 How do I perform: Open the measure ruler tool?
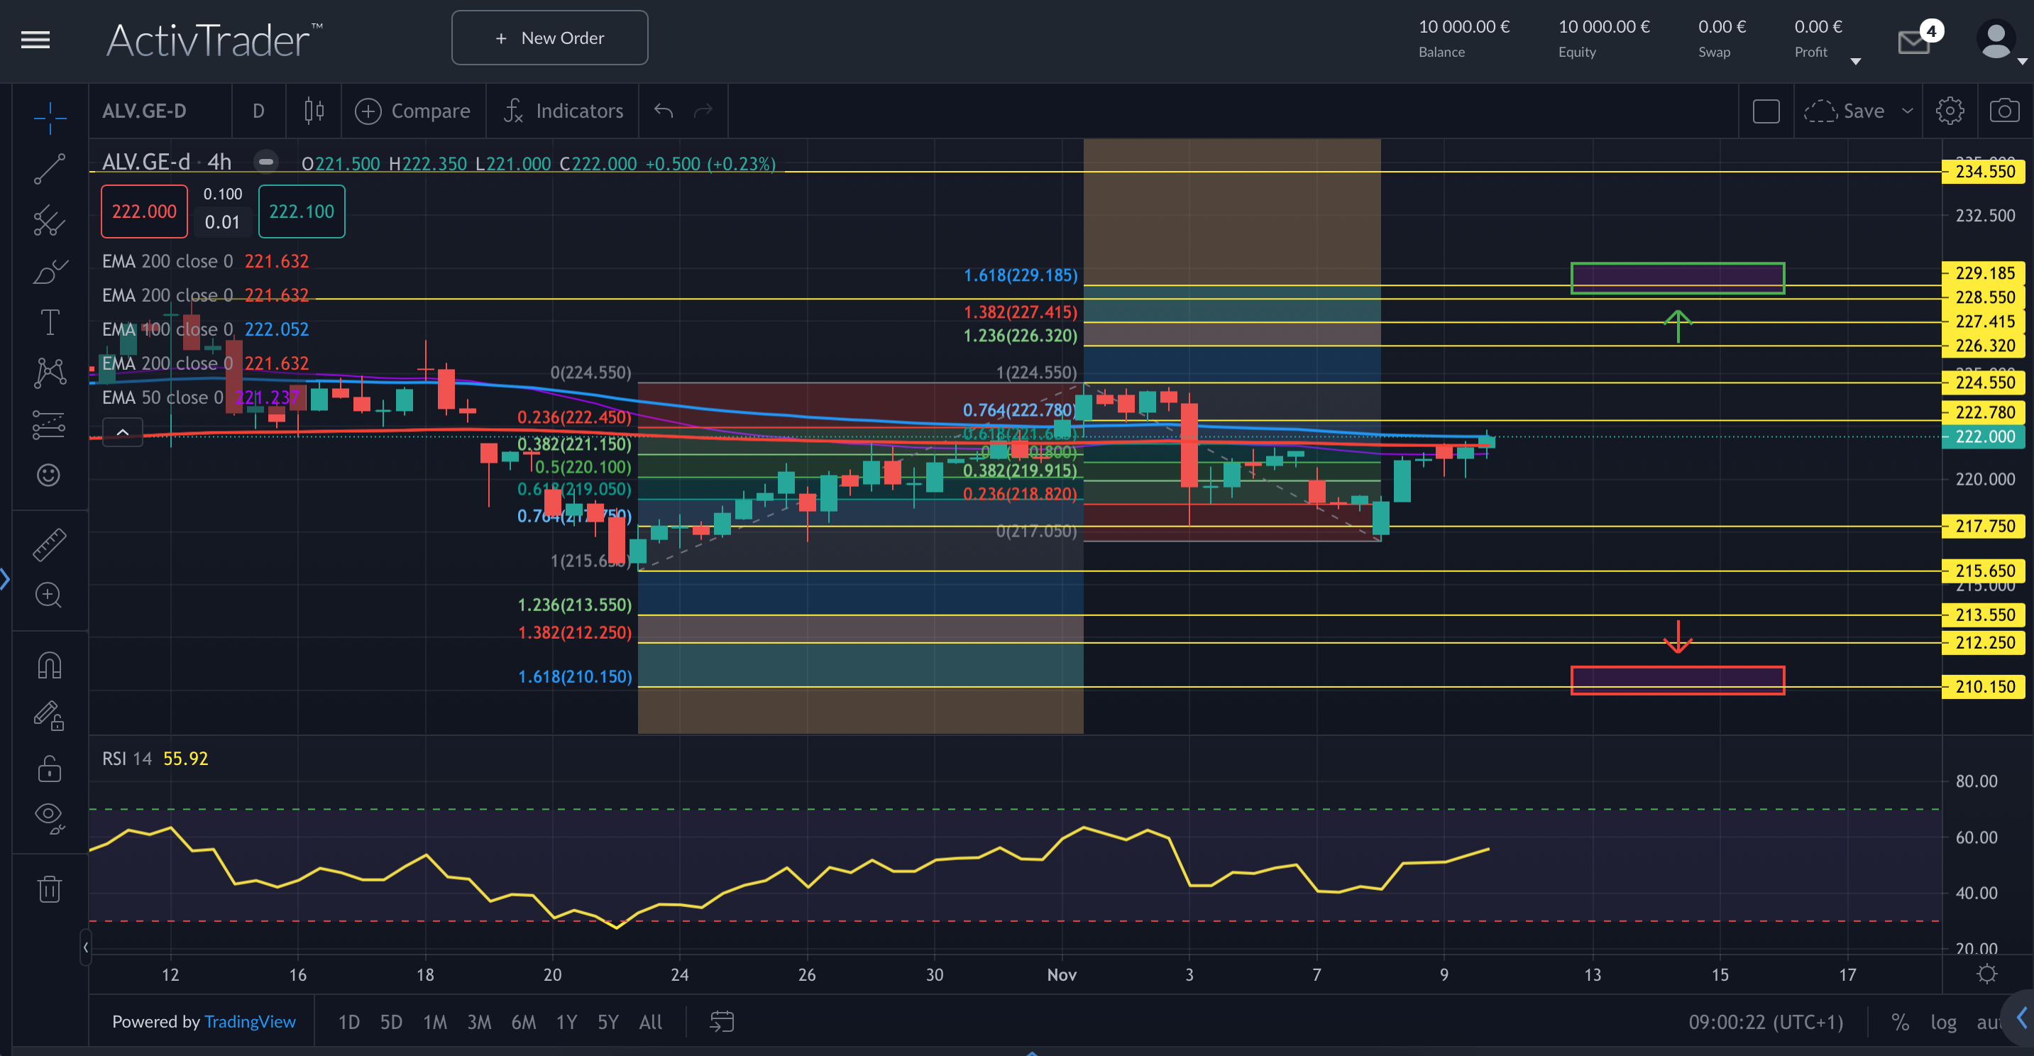point(49,545)
